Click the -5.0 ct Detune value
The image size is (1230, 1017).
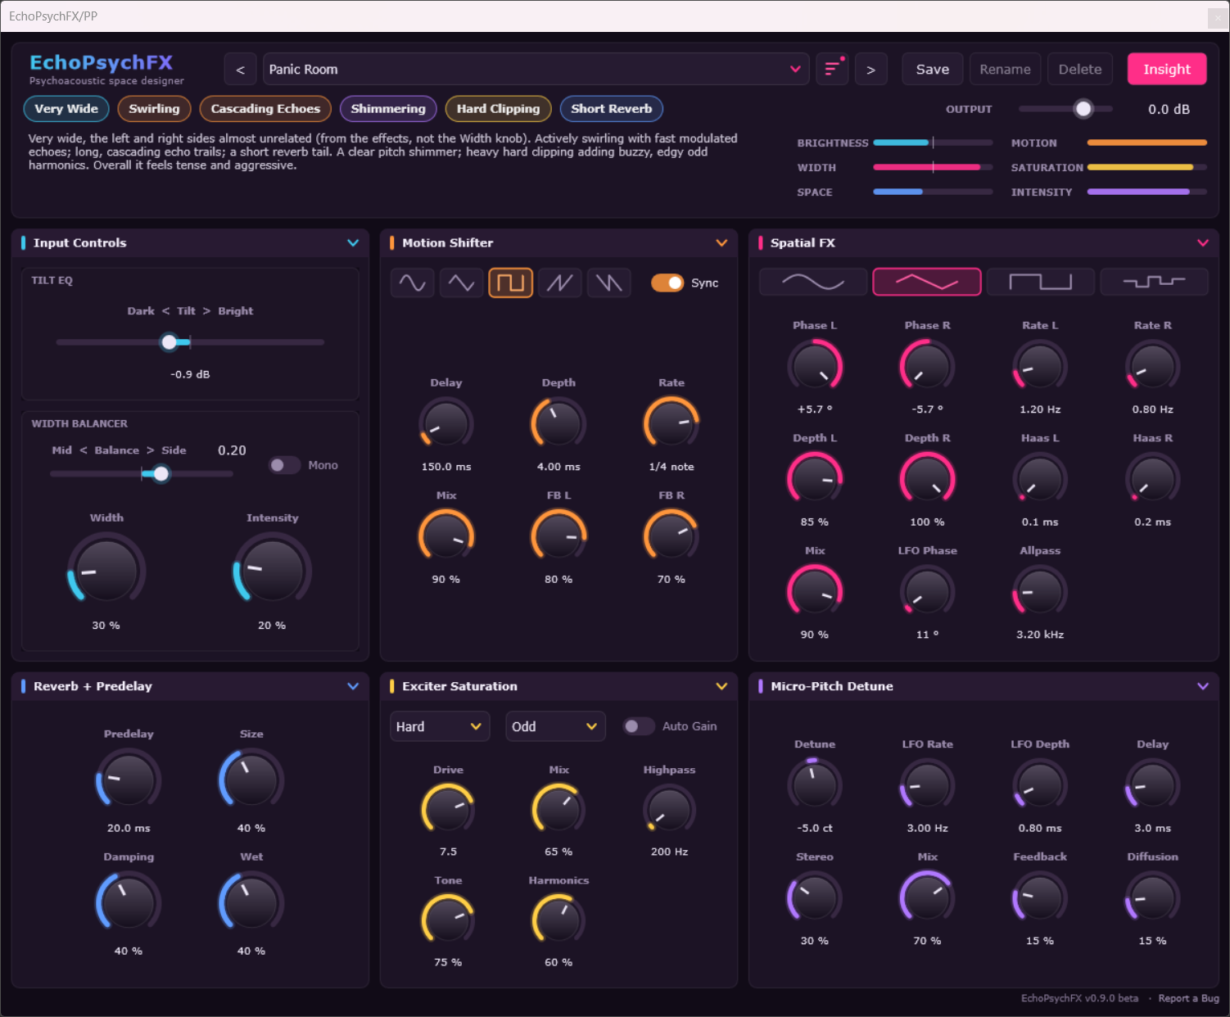click(x=815, y=829)
